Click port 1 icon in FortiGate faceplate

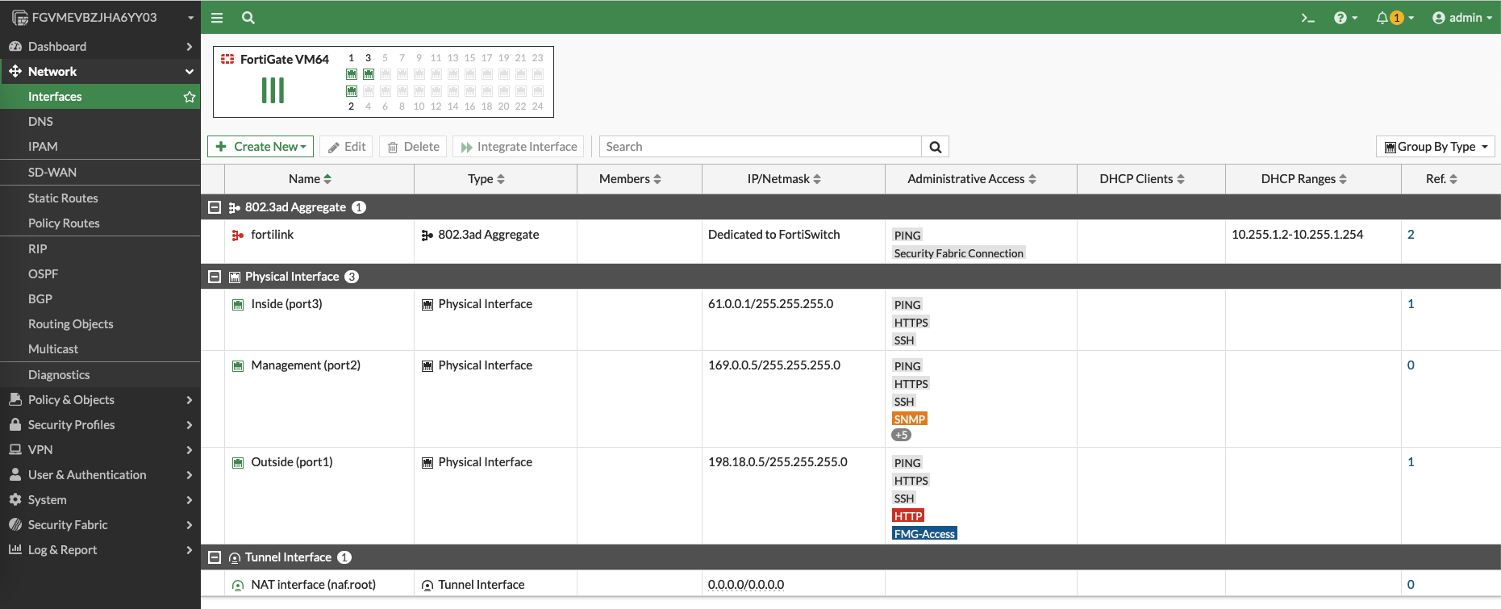tap(352, 74)
